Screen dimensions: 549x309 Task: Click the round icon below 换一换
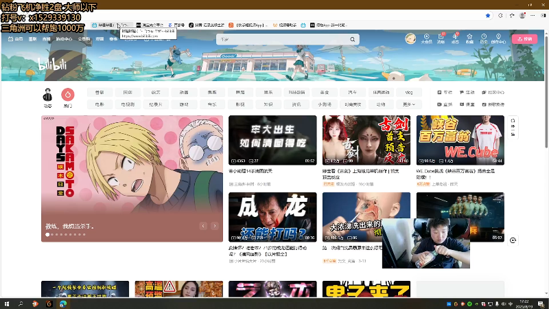point(513,240)
